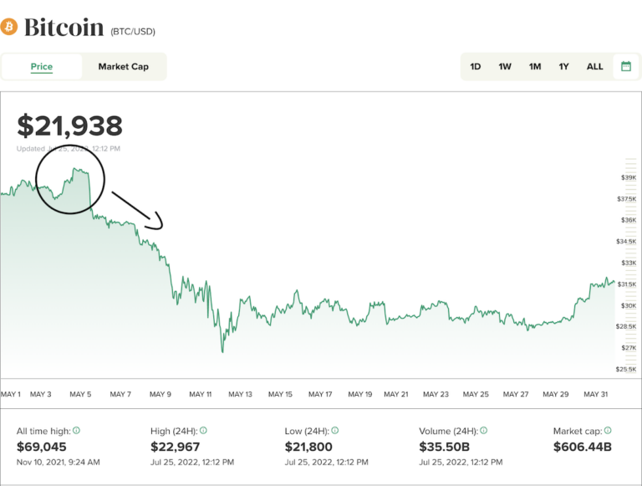Screen dimensions: 642x486
Task: Switch to the Price tab
Action: click(42, 67)
